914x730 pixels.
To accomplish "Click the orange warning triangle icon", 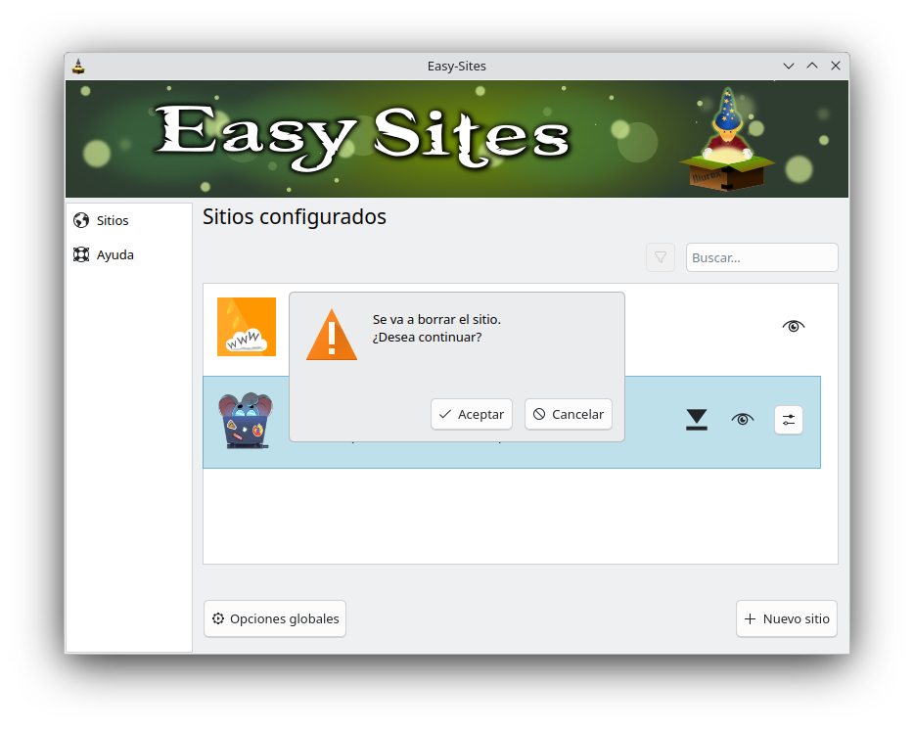I will [332, 336].
